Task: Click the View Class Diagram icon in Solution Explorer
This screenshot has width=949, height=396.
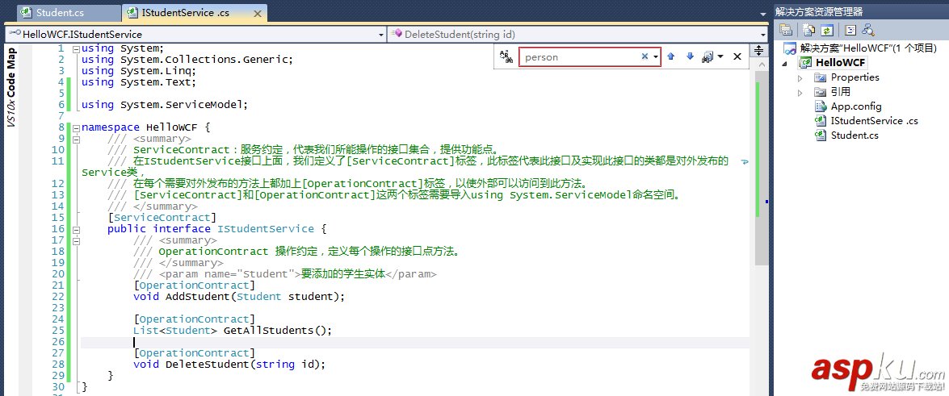Action: click(x=868, y=30)
